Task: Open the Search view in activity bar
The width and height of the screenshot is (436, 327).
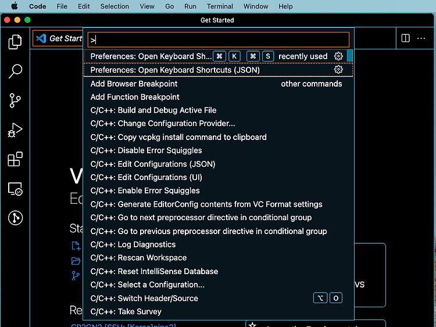Action: (x=15, y=71)
